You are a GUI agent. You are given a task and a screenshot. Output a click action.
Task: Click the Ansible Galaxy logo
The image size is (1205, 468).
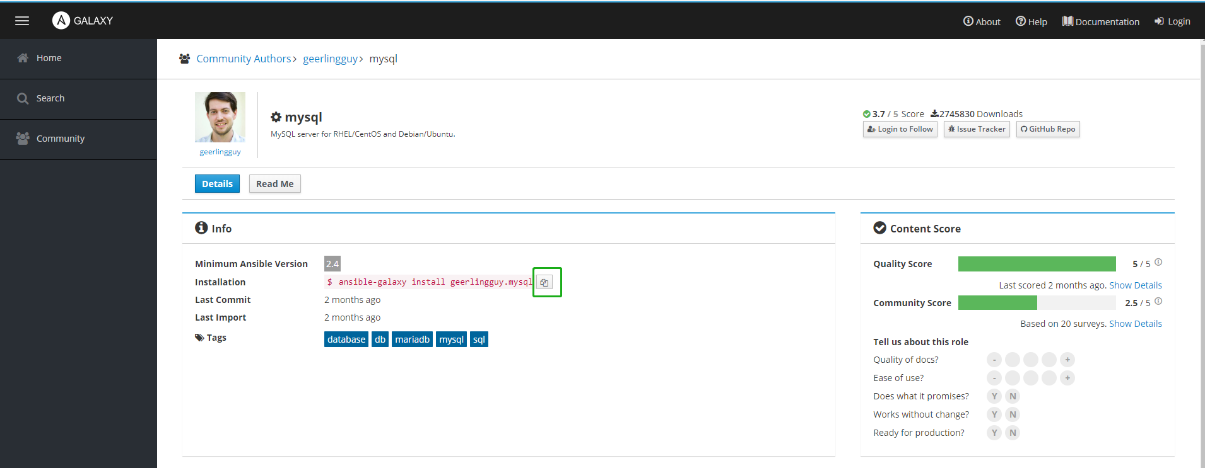click(83, 21)
